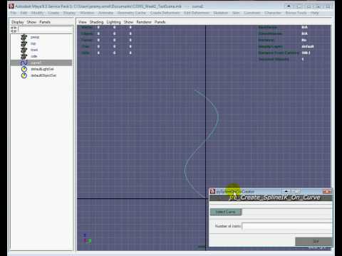Click the persp camera icon in Outliner

[24, 37]
